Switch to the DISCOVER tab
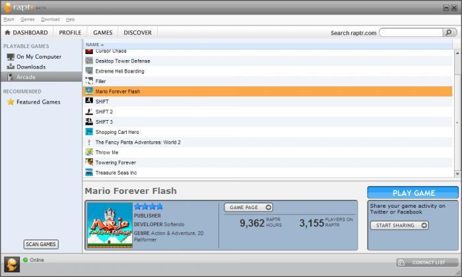The height and width of the screenshot is (277, 462). tap(137, 32)
